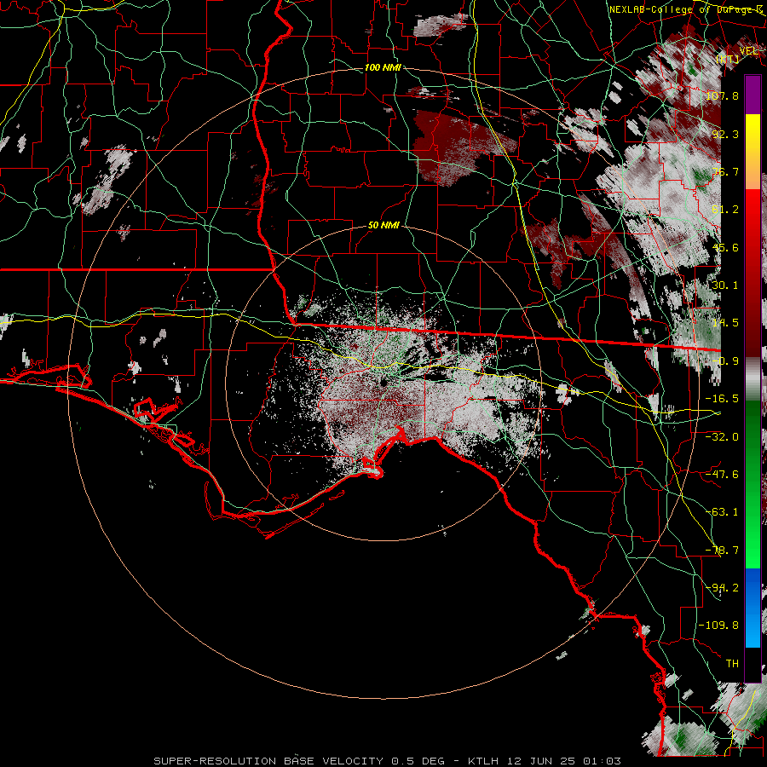Click the TH label at legend bottom
The height and width of the screenshot is (767, 767).
point(732,664)
